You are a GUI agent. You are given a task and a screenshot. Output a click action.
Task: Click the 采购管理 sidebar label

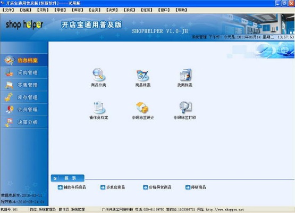pyautogui.click(x=28, y=72)
